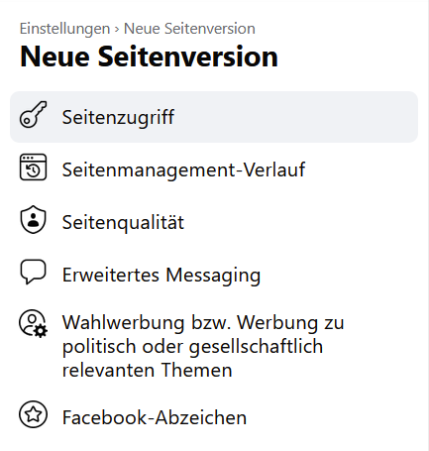The width and height of the screenshot is (429, 451).
Task: Navigate back via Einstellungen breadcrumb link
Action: 64,29
